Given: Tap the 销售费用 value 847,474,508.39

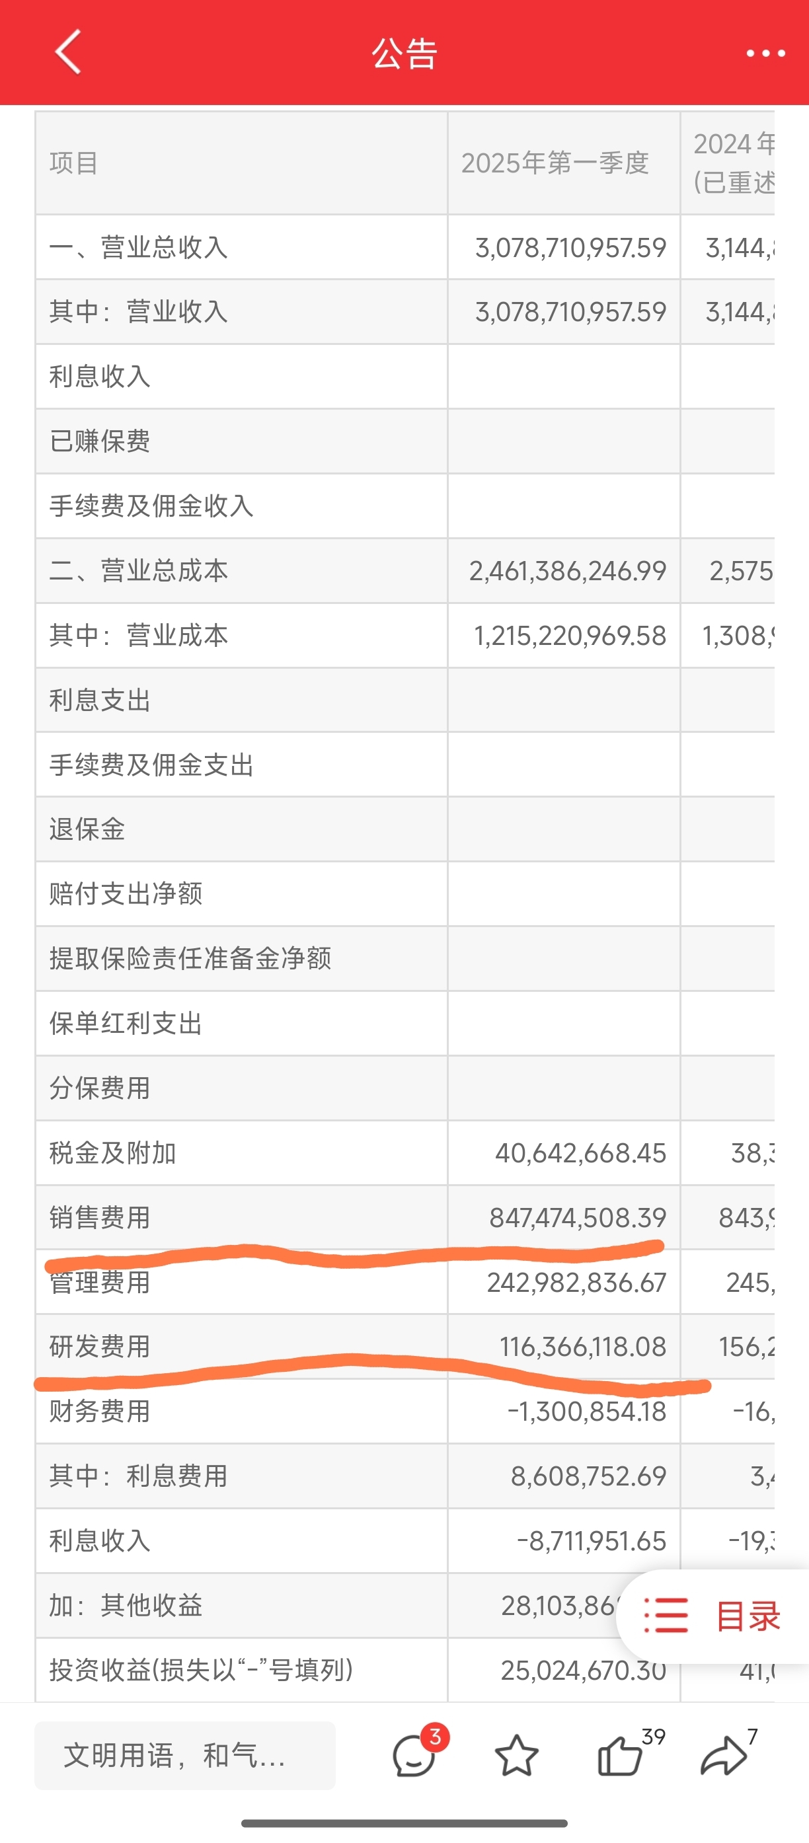Looking at the screenshot, I should pyautogui.click(x=578, y=1218).
